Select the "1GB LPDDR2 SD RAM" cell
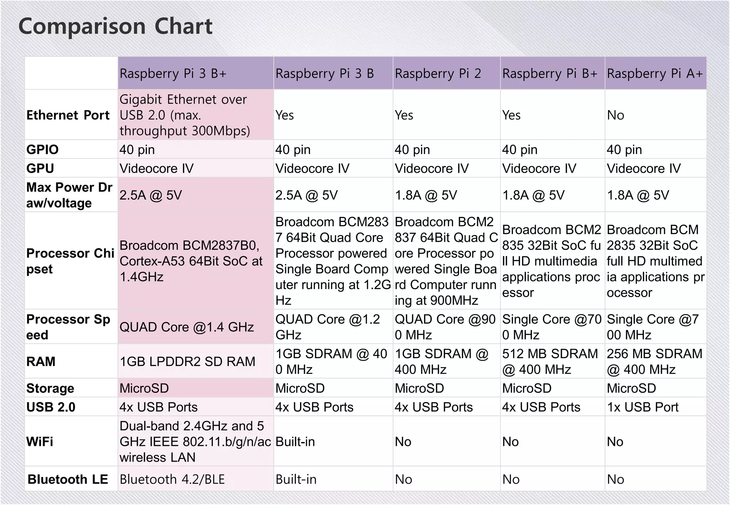The image size is (730, 505). 187,361
